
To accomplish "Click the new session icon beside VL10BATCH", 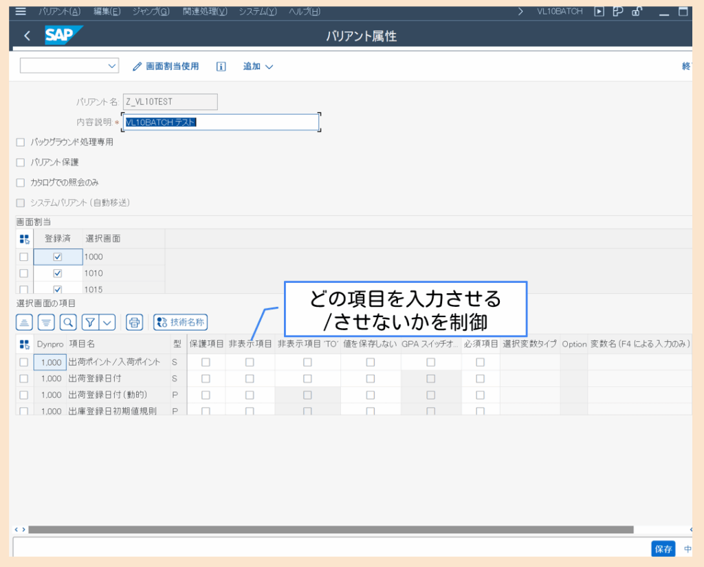I will pos(599,12).
